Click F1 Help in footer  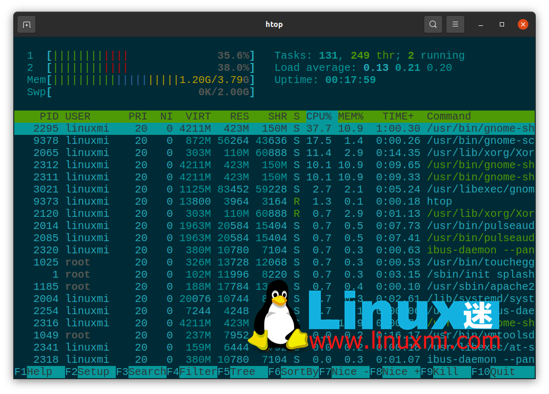40,372
